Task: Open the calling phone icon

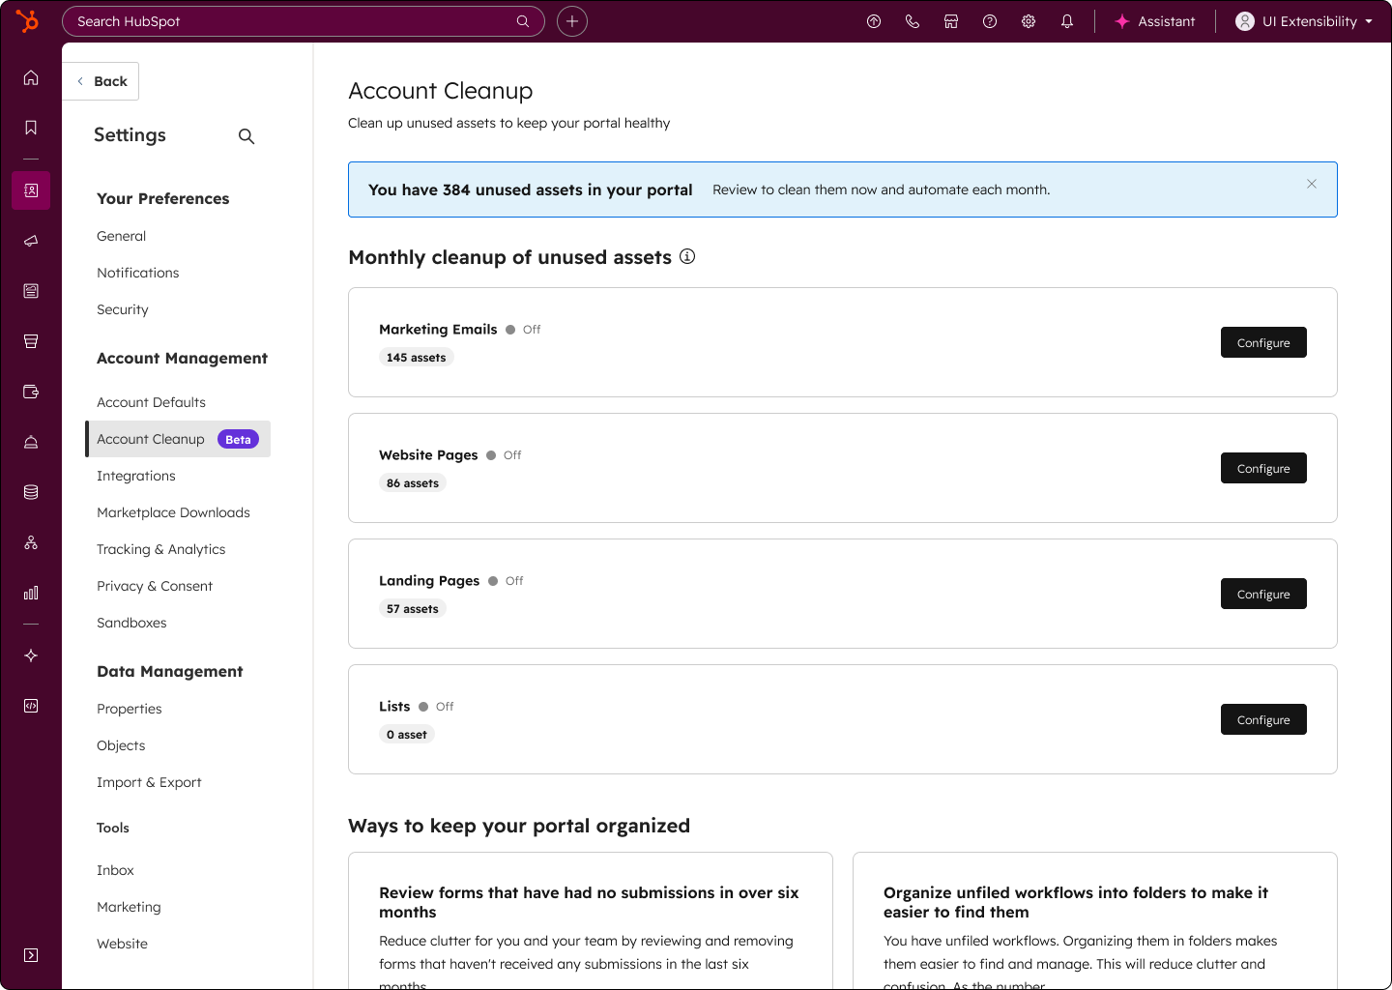Action: coord(913,21)
